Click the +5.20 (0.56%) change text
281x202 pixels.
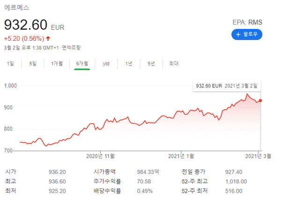pyautogui.click(x=24, y=38)
